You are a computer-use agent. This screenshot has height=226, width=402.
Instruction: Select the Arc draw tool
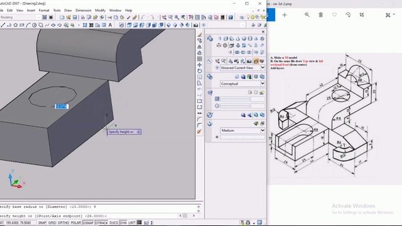pyautogui.click(x=28, y=25)
